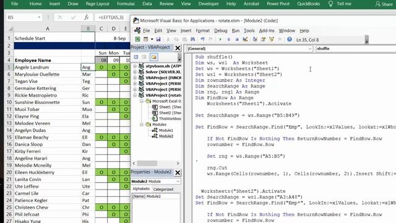Switch to Alphabetic properties tab
This screenshot has height=223, width=396.
pos(141,189)
